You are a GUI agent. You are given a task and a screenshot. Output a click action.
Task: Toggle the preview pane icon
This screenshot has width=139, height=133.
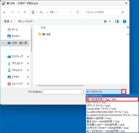tap(117, 21)
